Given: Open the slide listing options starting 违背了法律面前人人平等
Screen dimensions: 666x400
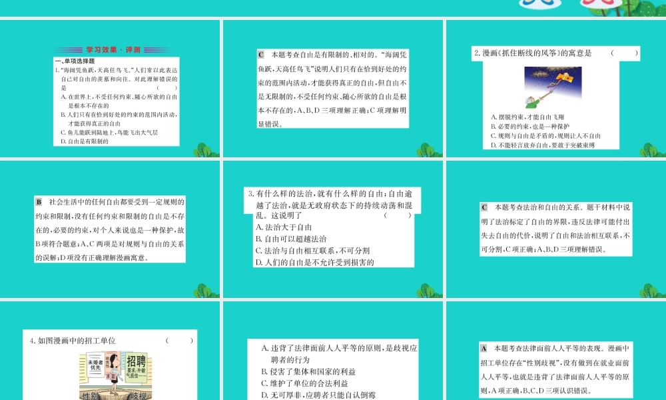Looking at the screenshot, I should click(333, 351).
